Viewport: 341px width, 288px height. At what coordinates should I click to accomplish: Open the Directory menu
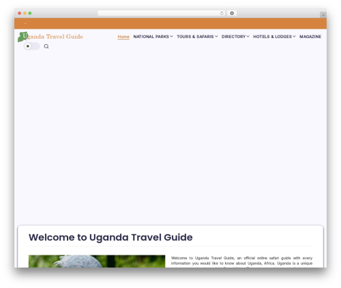click(x=233, y=37)
